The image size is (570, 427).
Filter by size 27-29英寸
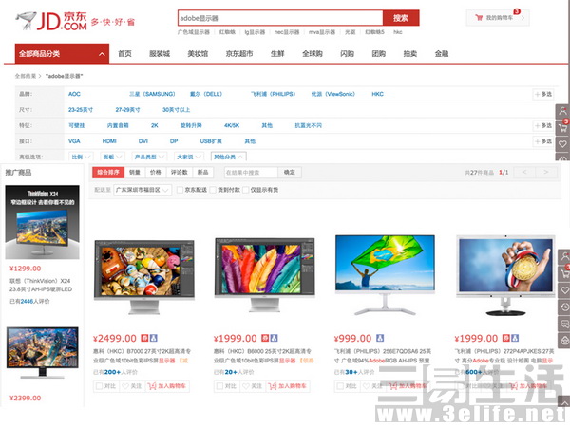pyautogui.click(x=128, y=110)
